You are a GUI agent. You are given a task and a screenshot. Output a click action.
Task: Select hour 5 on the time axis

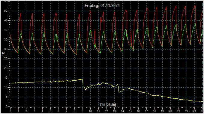pos(50,111)
